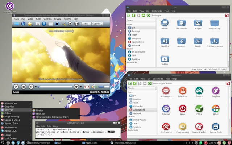
Task: Expand Accessories in LXQt main menu
Action: tap(16, 103)
